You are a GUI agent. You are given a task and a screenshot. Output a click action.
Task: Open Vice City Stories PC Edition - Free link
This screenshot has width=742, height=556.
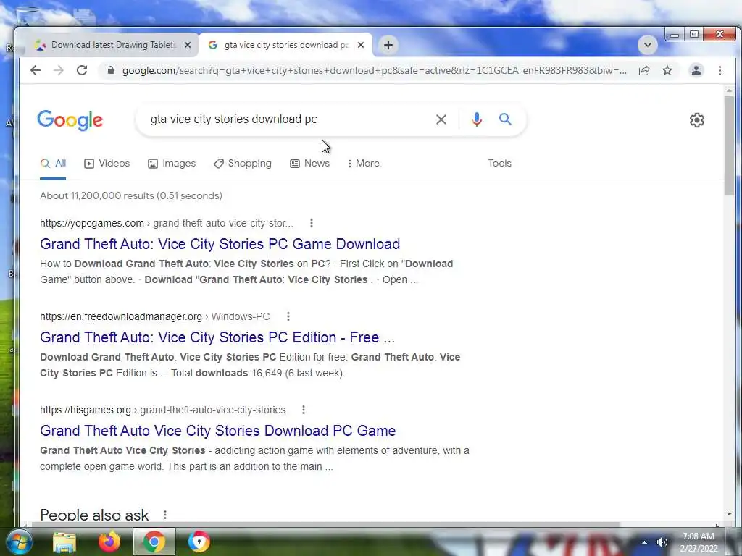point(217,337)
